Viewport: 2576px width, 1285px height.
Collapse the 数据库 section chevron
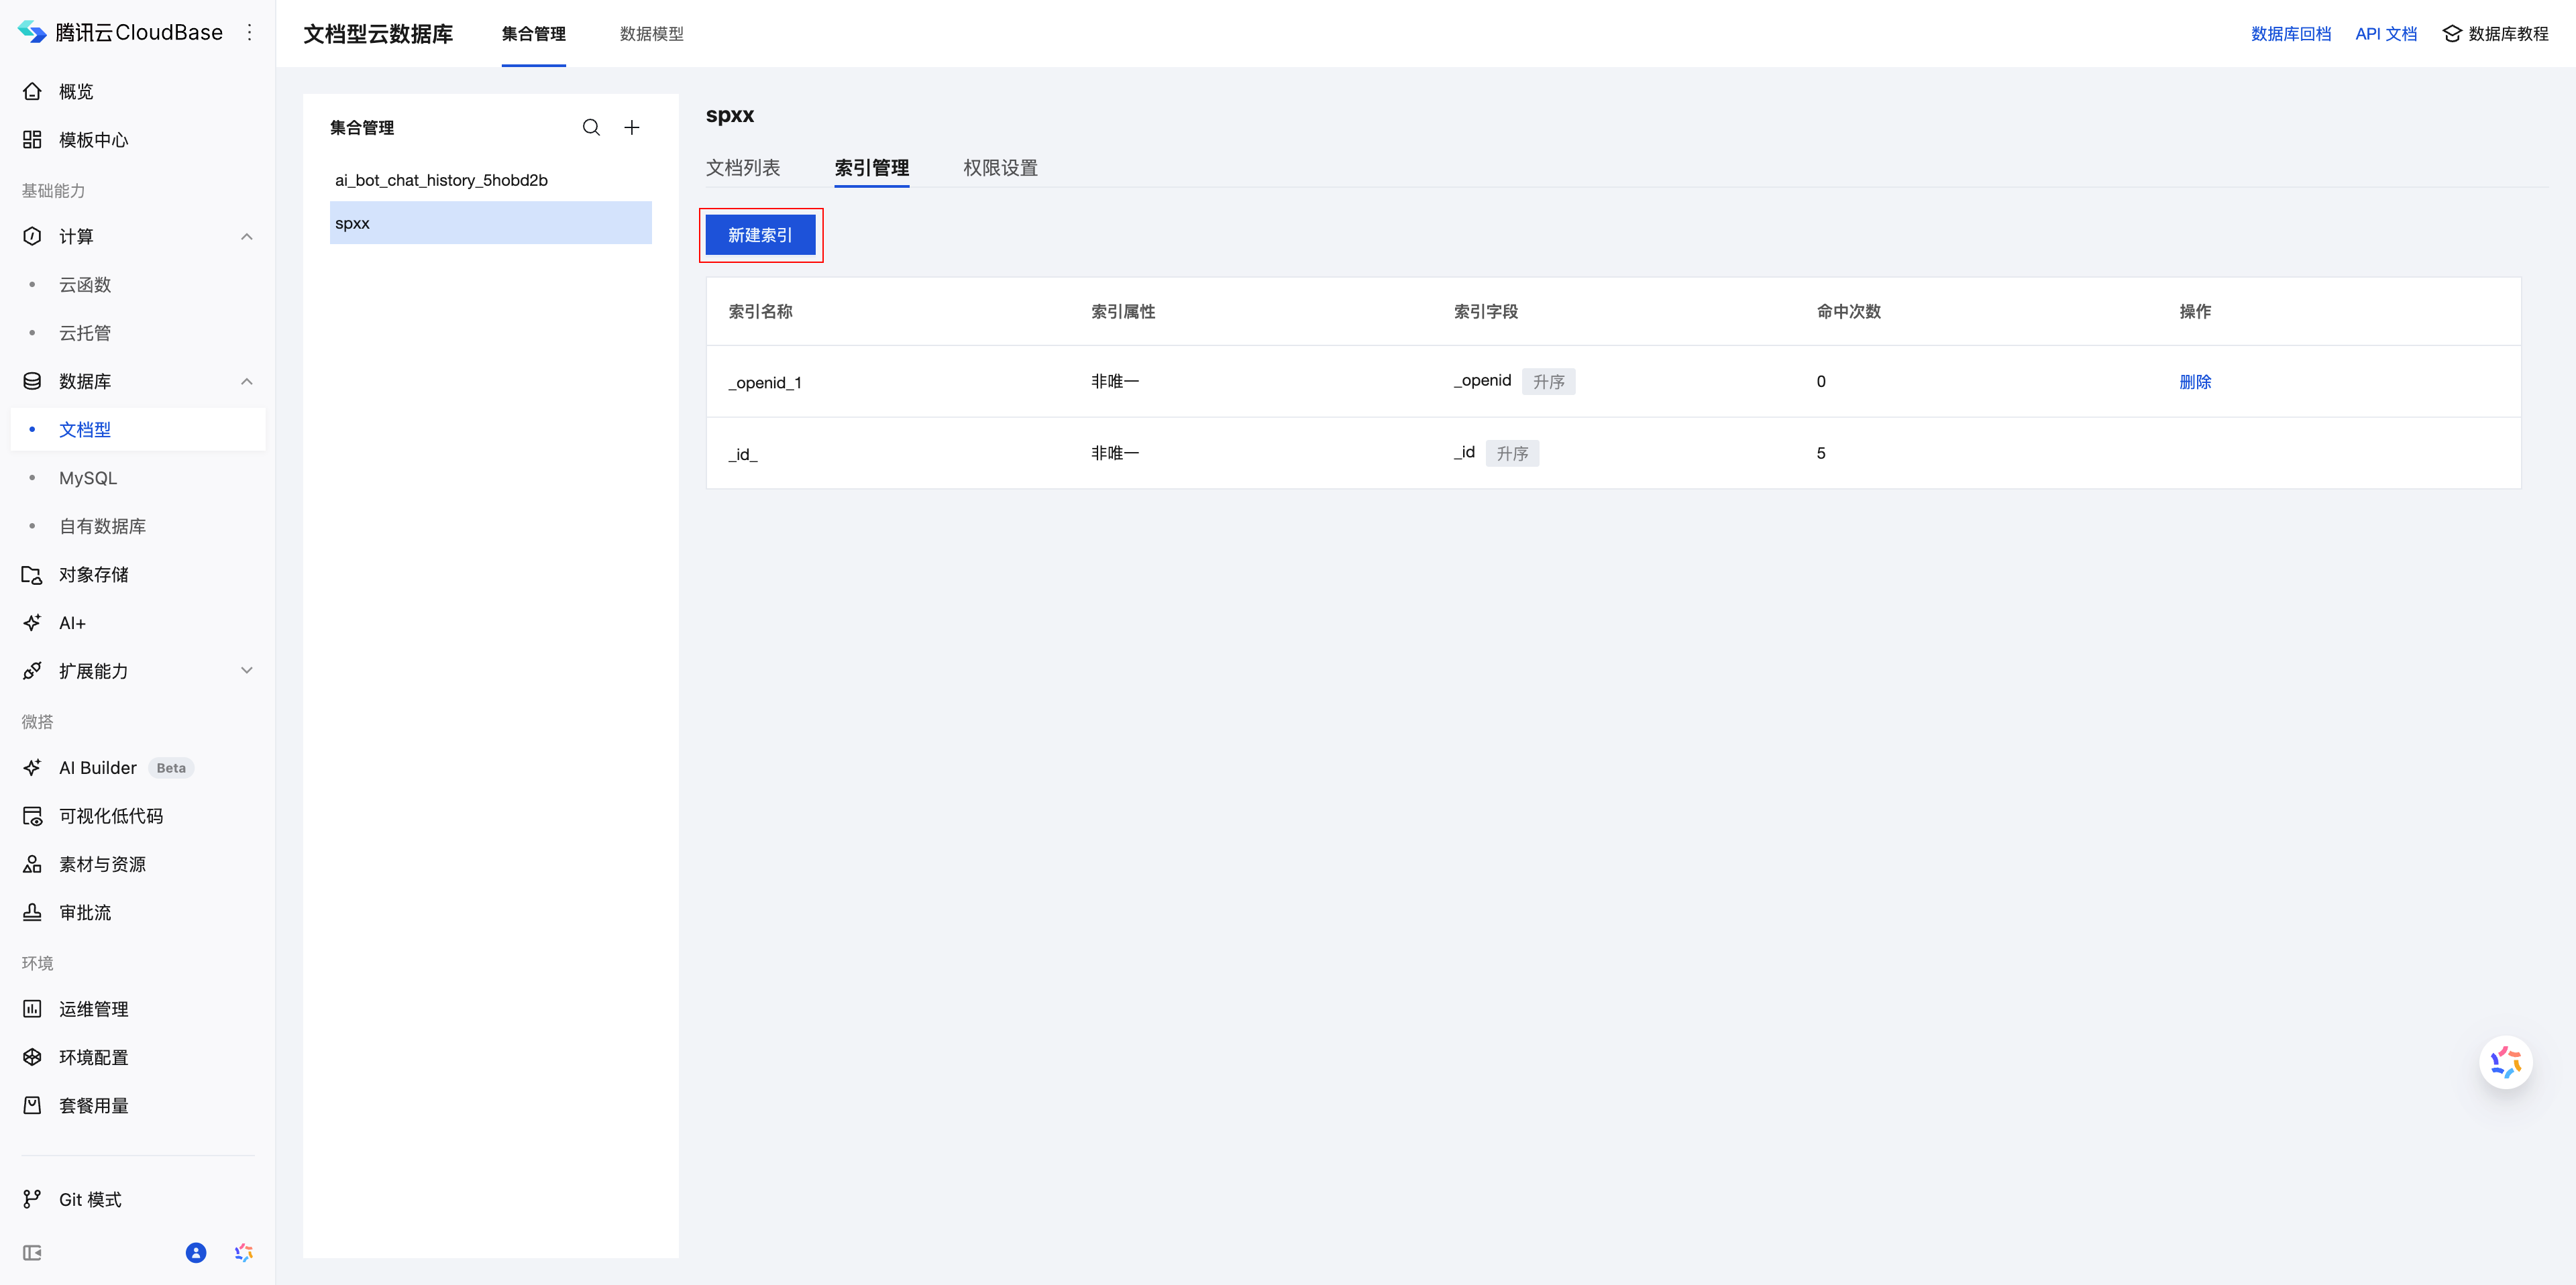click(x=247, y=381)
